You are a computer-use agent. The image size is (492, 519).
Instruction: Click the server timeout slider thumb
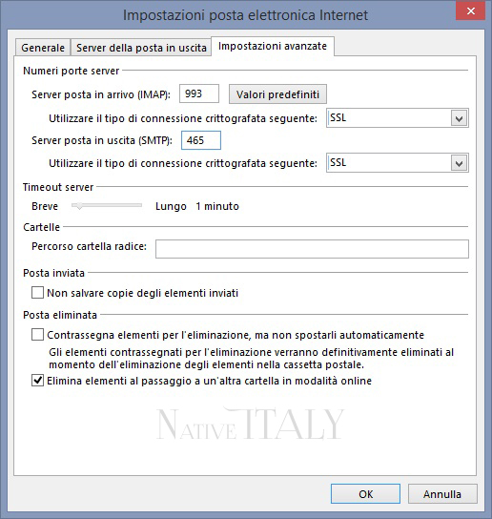(79, 206)
